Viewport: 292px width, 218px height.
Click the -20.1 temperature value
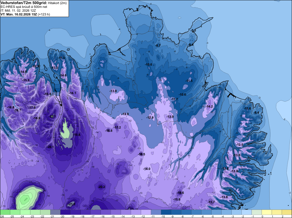pos(50,147)
